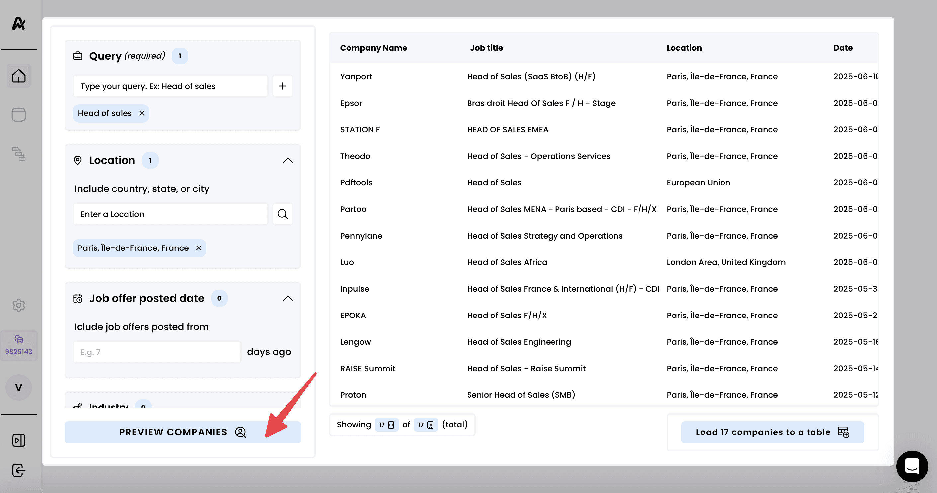Screen dimensions: 937x493
Task: Remove Paris, Île-de-France, France location tag
Action: coord(199,248)
